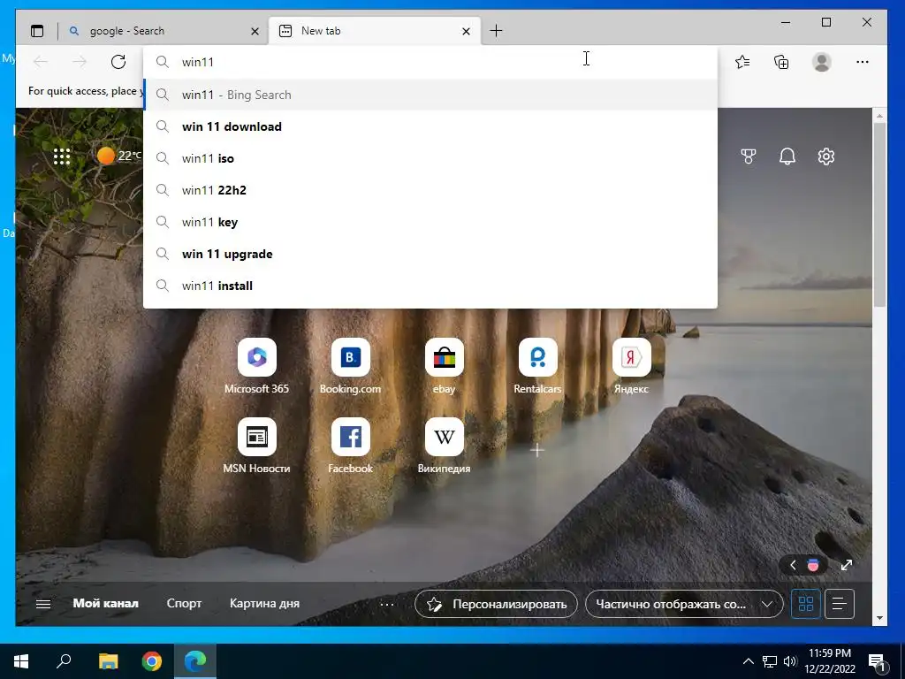Choose the win11 22h2 suggestion
The width and height of the screenshot is (905, 679).
(x=430, y=190)
